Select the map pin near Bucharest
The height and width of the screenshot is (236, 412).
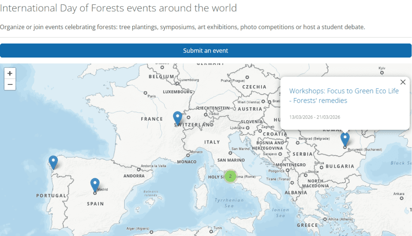click(345, 140)
